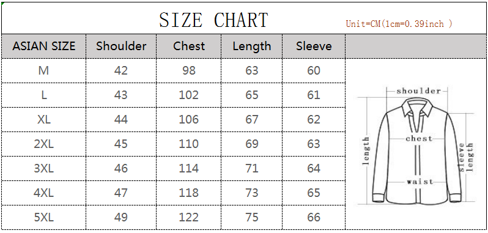Click the chest value 102 for size L
This screenshot has width=488, height=233.
(188, 95)
